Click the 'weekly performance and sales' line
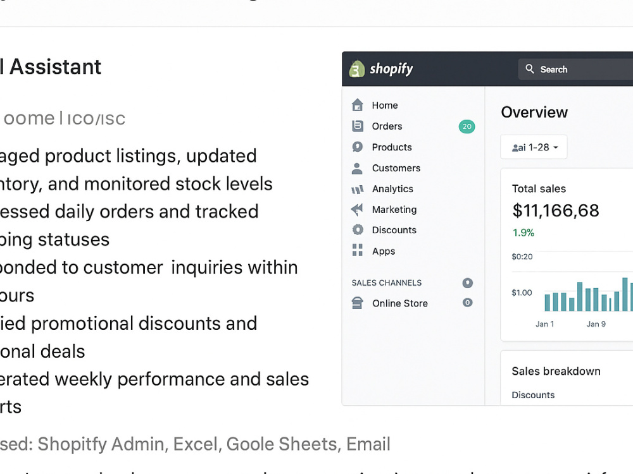Screen dimensions: 633x474 (154, 379)
